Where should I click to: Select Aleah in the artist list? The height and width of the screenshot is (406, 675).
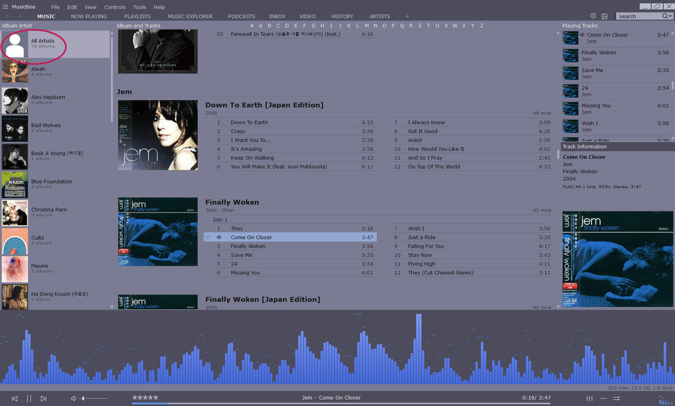coord(55,71)
